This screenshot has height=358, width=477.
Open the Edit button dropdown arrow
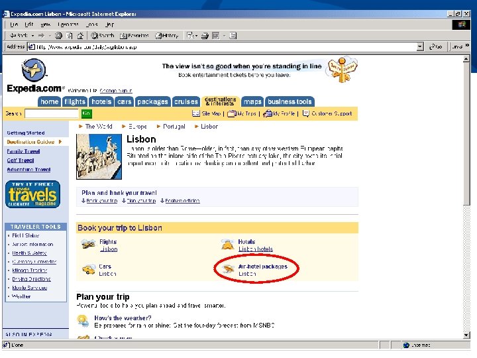pos(224,36)
